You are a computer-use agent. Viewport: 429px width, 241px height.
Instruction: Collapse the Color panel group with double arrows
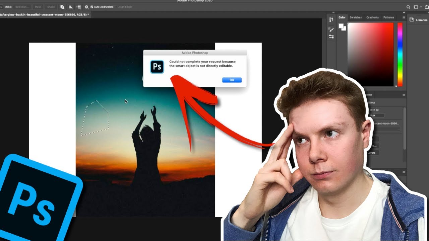pyautogui.click(x=405, y=12)
